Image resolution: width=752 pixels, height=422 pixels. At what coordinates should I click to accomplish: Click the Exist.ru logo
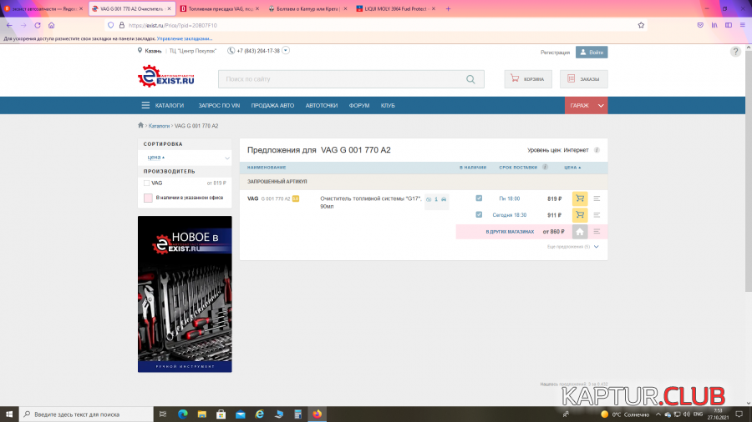pyautogui.click(x=166, y=77)
